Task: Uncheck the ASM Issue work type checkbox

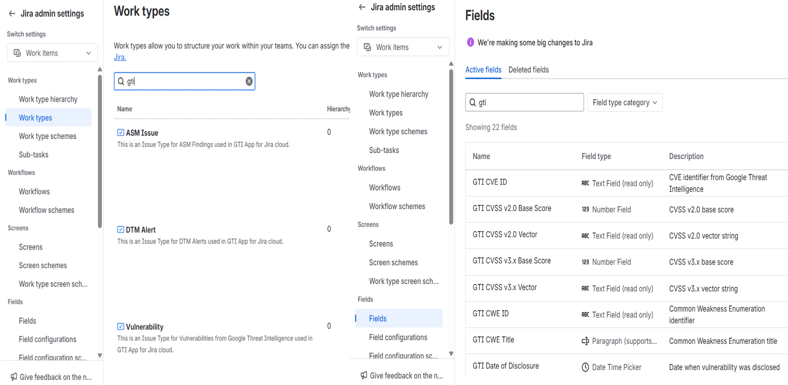Action: click(120, 132)
